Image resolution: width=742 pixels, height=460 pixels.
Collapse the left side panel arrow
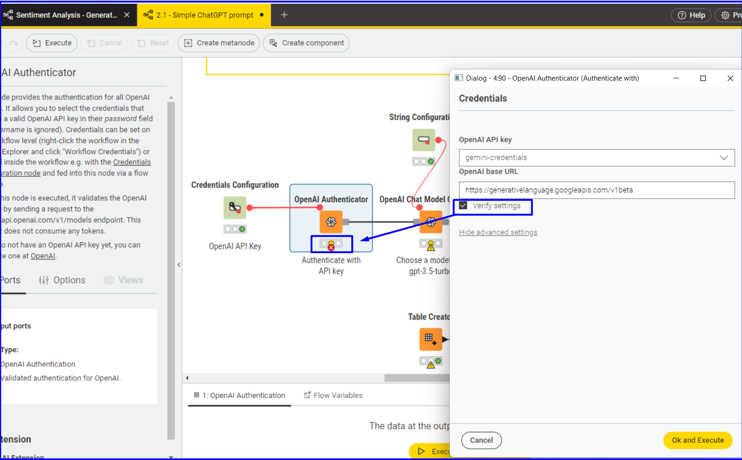[179, 265]
